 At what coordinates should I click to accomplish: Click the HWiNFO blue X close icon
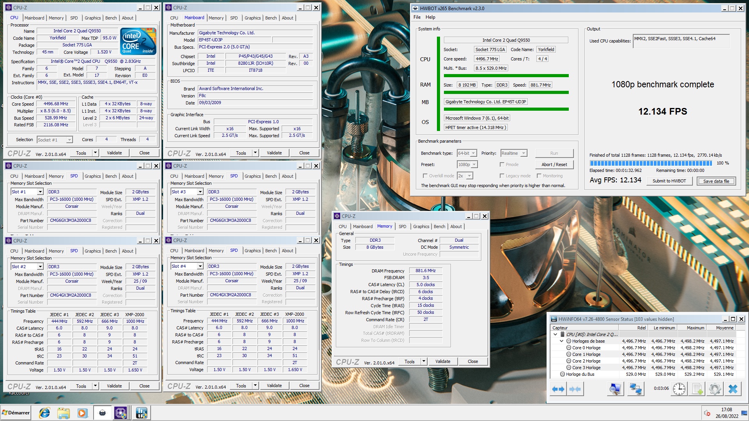click(733, 389)
